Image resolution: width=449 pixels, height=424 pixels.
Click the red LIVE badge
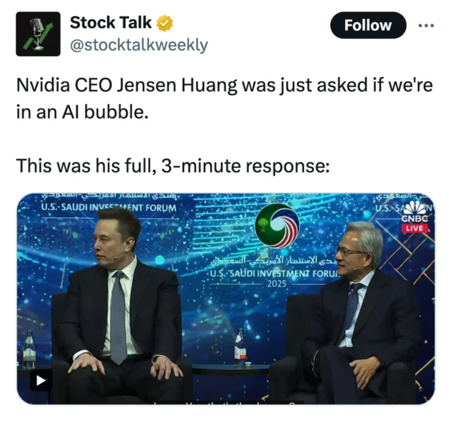click(x=415, y=228)
